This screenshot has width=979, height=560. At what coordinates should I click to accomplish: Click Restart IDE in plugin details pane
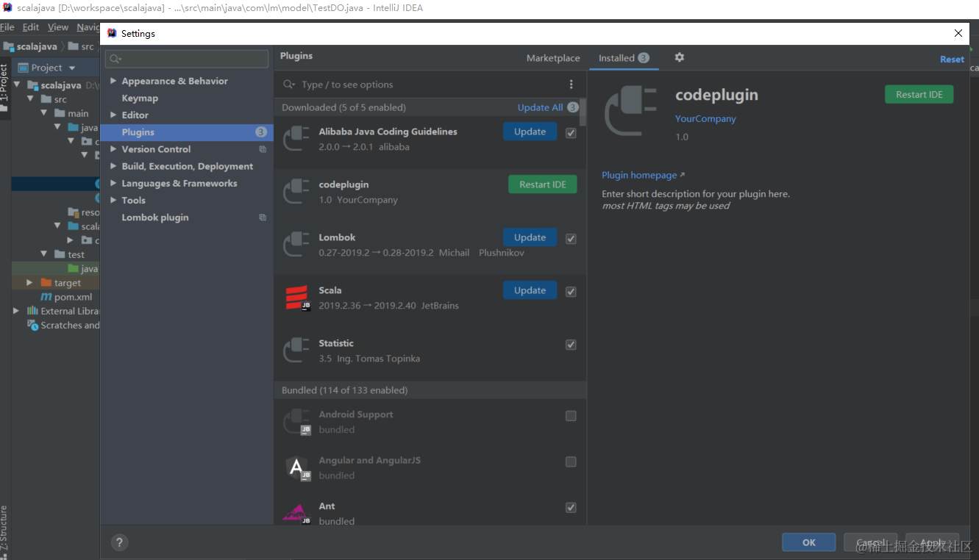pyautogui.click(x=919, y=95)
